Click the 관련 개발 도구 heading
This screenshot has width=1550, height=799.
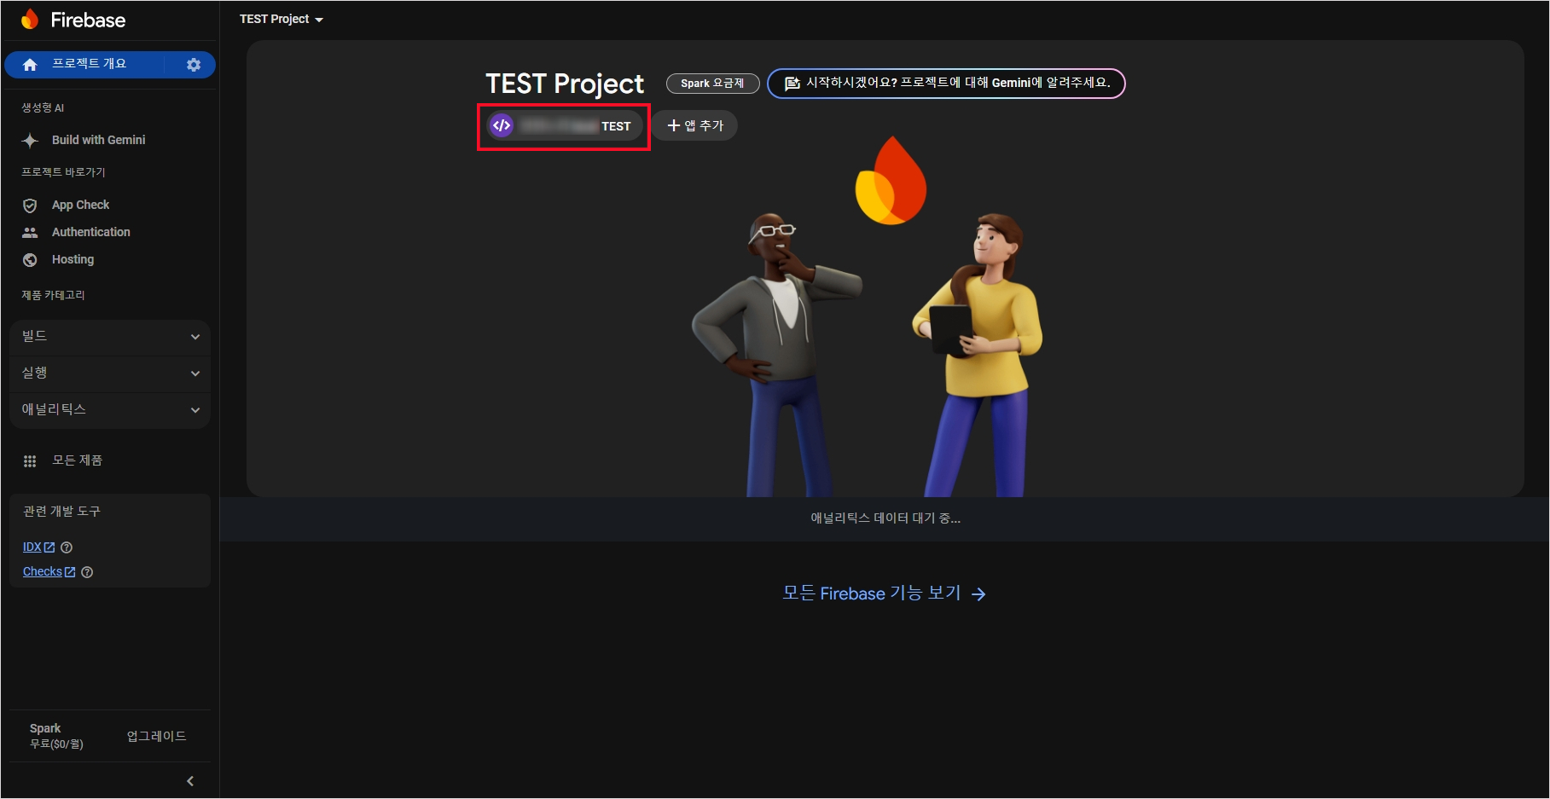point(61,512)
